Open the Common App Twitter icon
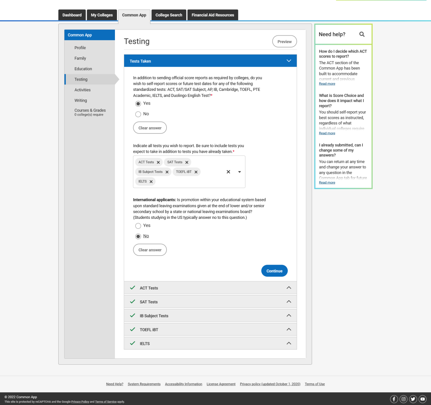The image size is (431, 405). pos(413,399)
